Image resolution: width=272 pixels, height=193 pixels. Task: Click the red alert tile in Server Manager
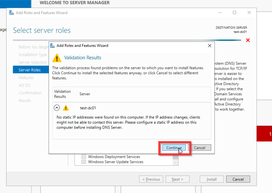[x=264, y=134]
